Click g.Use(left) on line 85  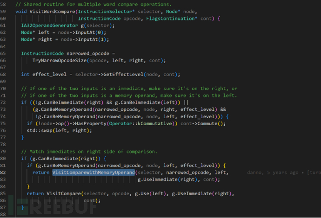(150, 194)
